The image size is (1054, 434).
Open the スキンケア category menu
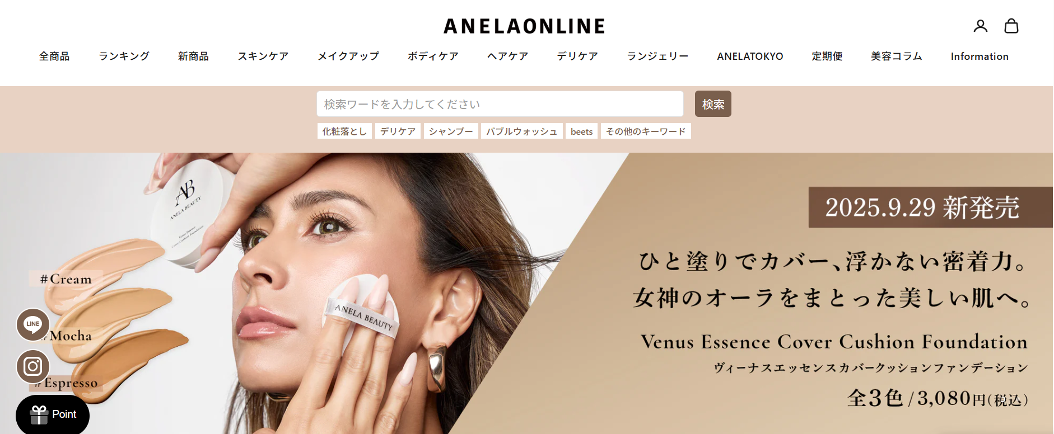pyautogui.click(x=263, y=56)
